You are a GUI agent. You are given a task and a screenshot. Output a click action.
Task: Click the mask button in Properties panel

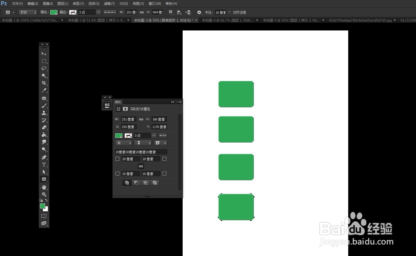[125, 109]
